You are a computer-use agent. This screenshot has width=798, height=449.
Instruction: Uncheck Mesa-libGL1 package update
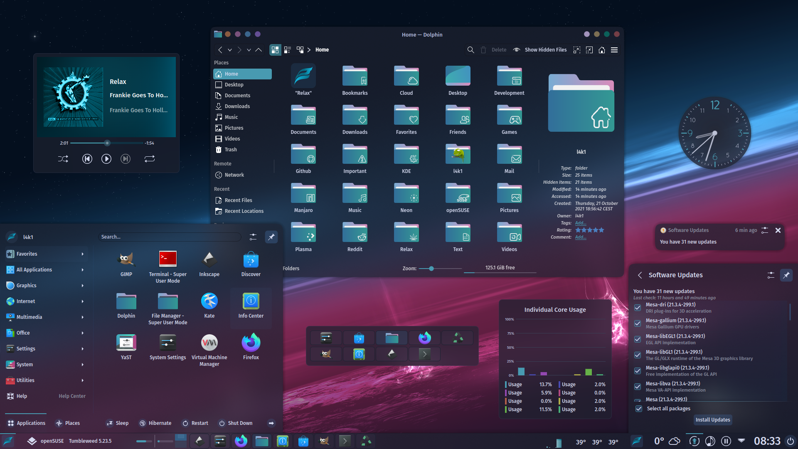tap(638, 355)
